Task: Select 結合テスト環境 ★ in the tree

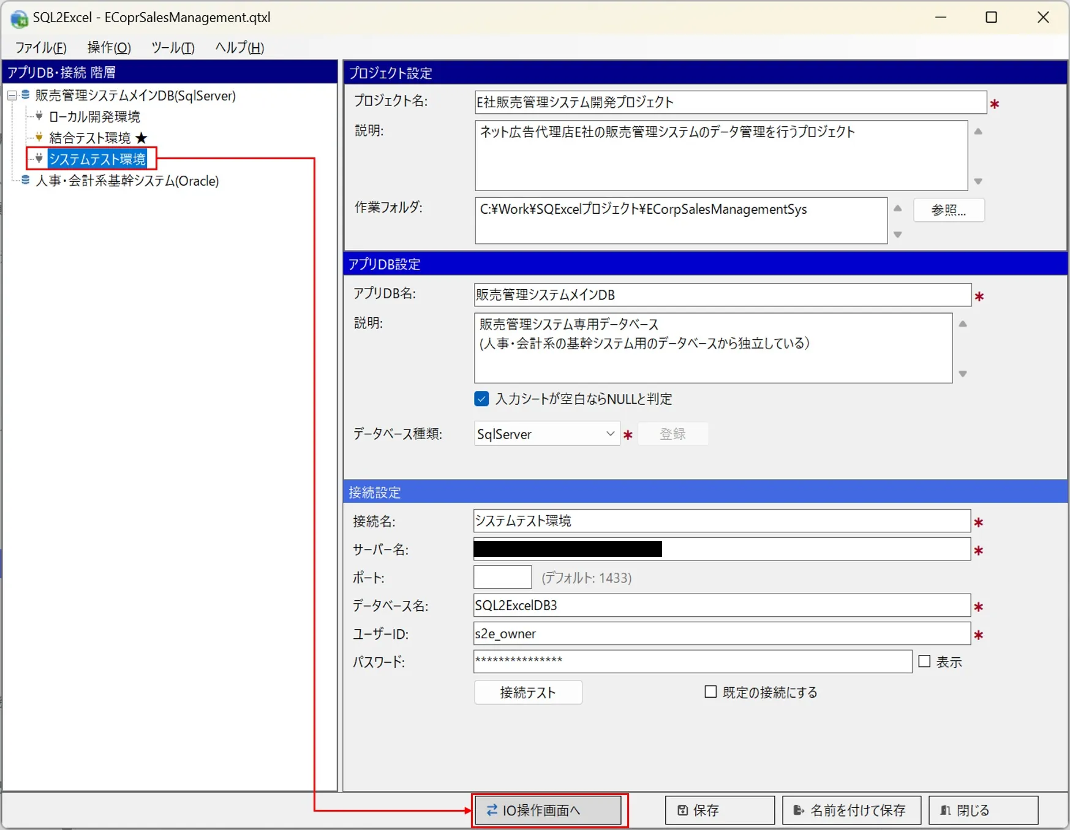Action: coord(99,138)
